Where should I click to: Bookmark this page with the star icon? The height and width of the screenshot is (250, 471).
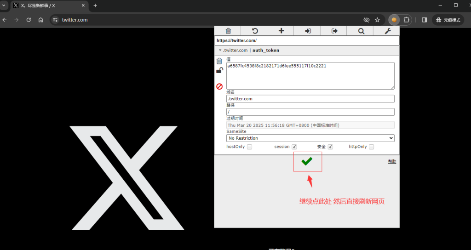click(377, 20)
